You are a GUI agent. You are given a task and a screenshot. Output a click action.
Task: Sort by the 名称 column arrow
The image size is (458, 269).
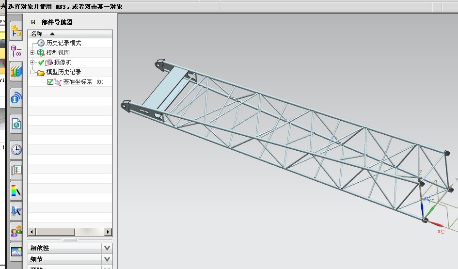52,34
